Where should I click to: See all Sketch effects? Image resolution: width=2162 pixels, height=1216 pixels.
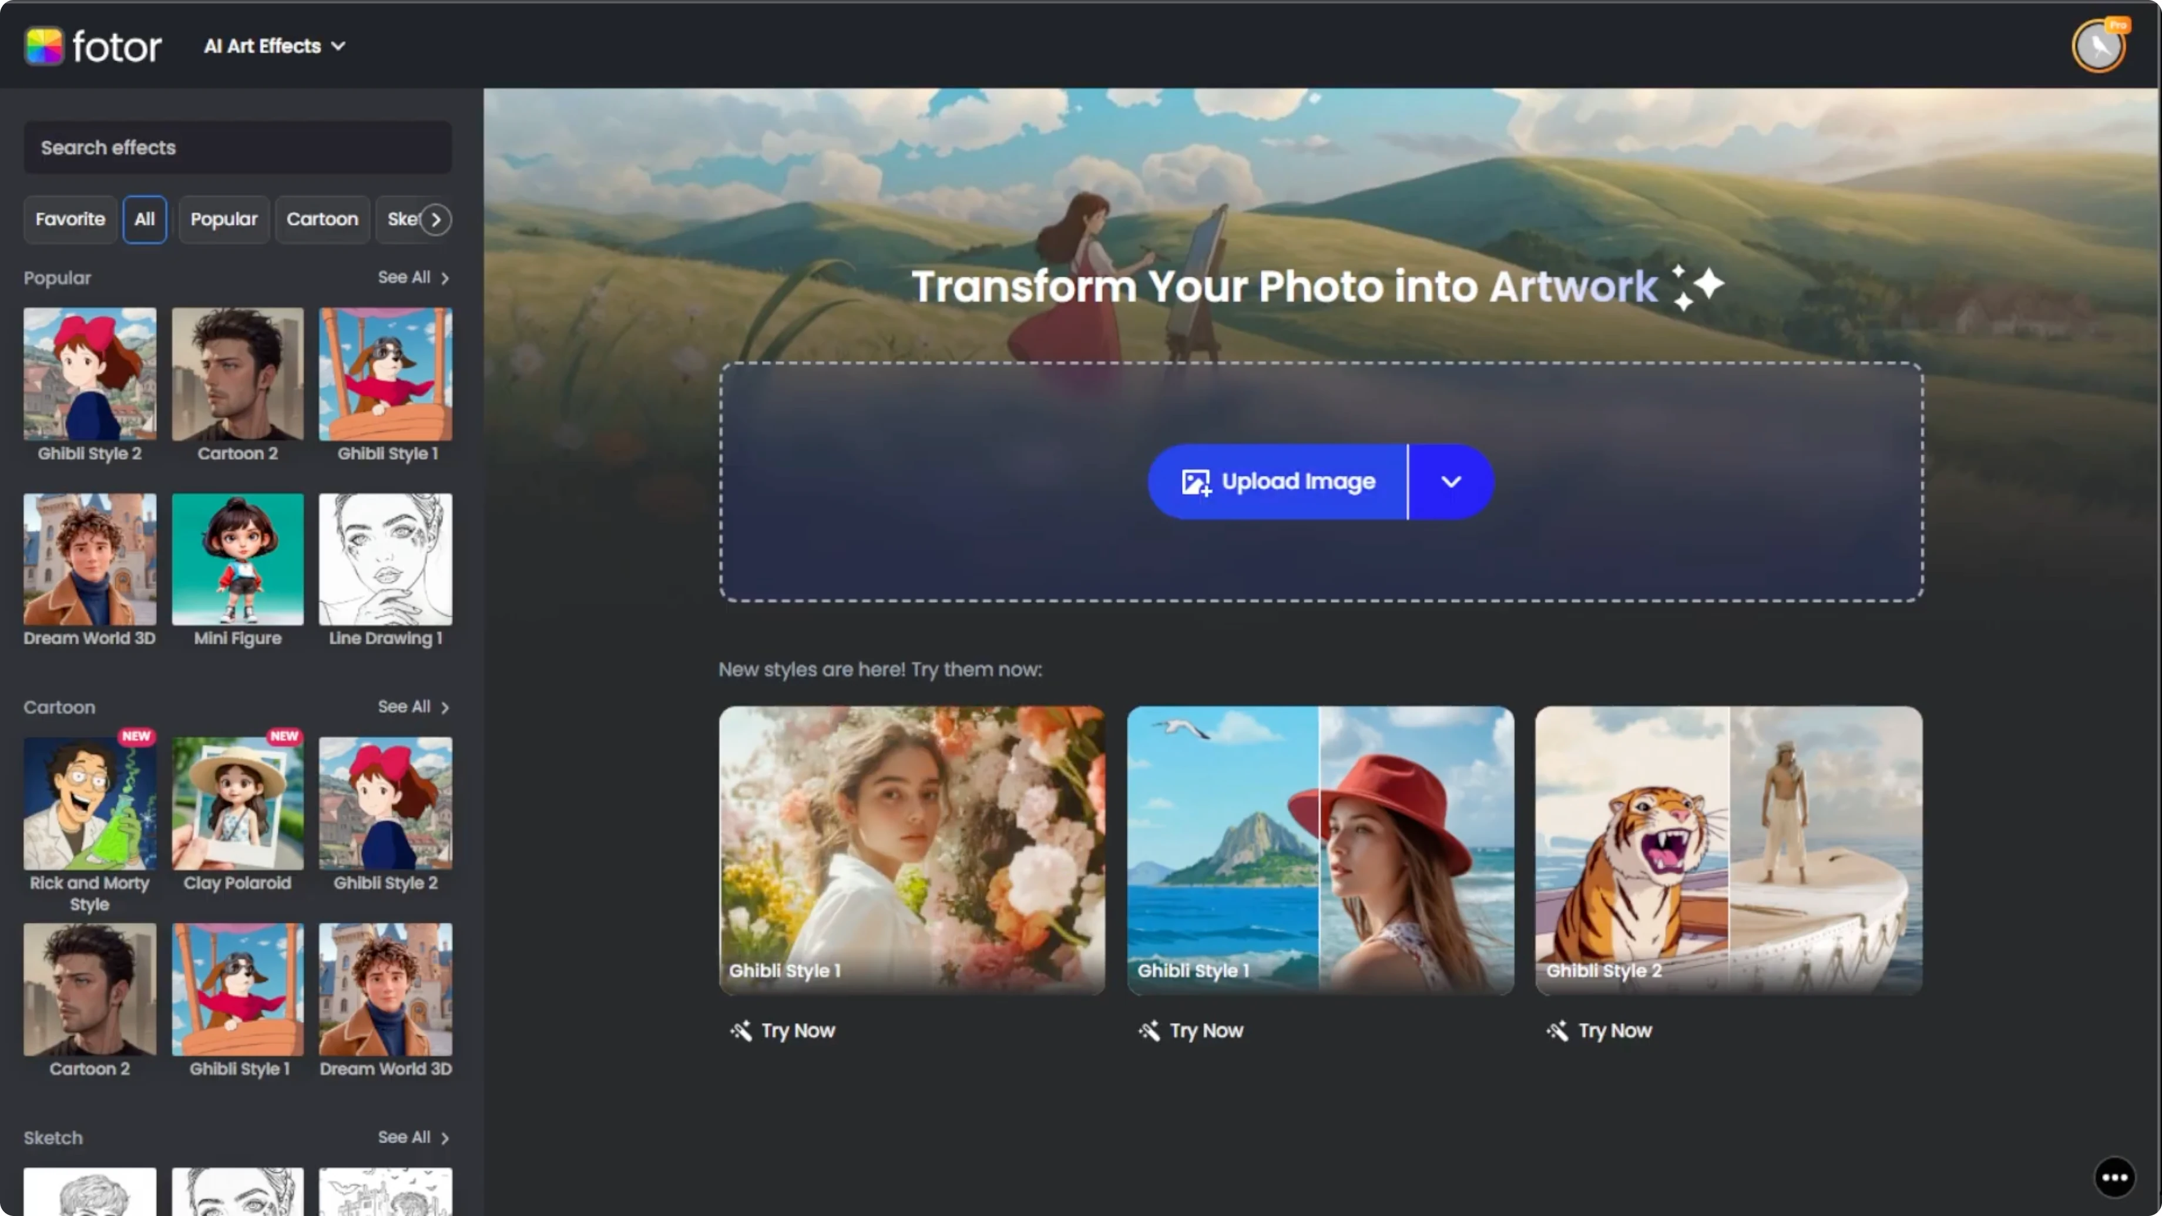(414, 1138)
